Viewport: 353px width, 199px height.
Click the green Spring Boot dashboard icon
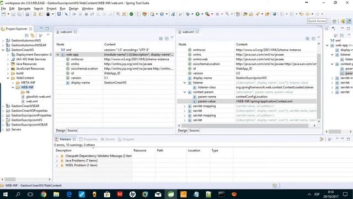[131, 14]
